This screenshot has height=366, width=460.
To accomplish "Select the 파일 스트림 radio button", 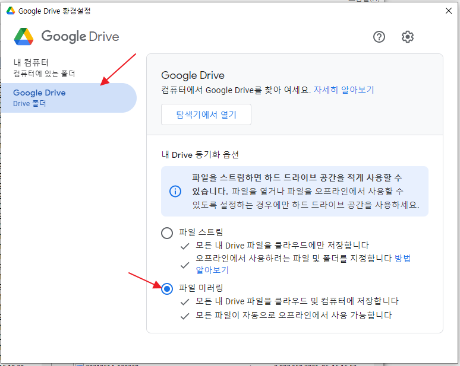I will click(x=167, y=233).
